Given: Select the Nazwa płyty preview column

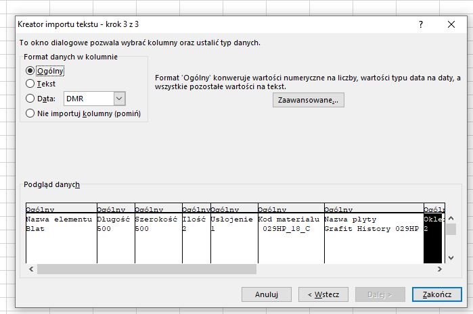Looking at the screenshot, I should pyautogui.click(x=373, y=230).
